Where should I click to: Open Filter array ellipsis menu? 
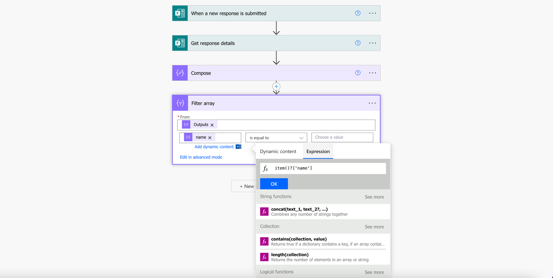coord(372,103)
